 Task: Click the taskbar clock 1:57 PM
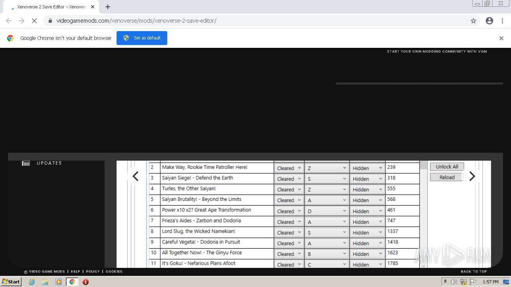[490, 282]
